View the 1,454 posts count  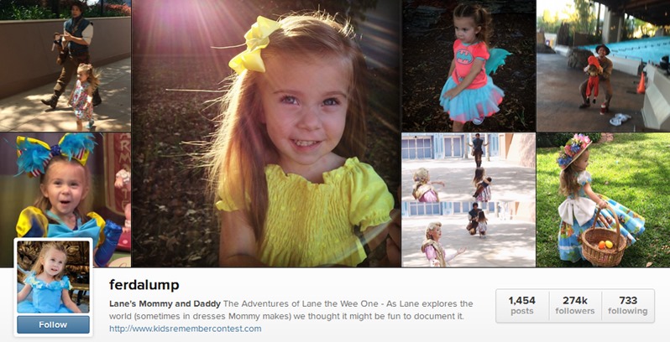click(521, 306)
